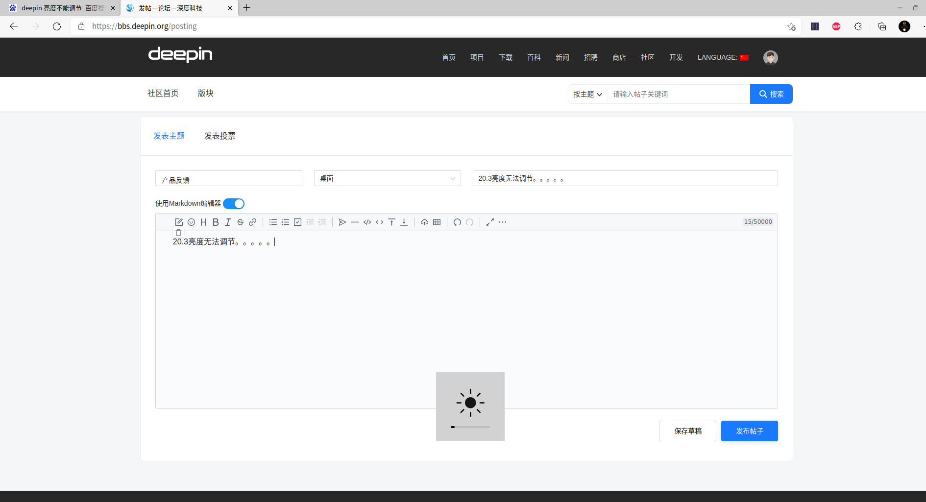
Task: Click the insert-after (down arrow) icon
Action: tap(404, 222)
